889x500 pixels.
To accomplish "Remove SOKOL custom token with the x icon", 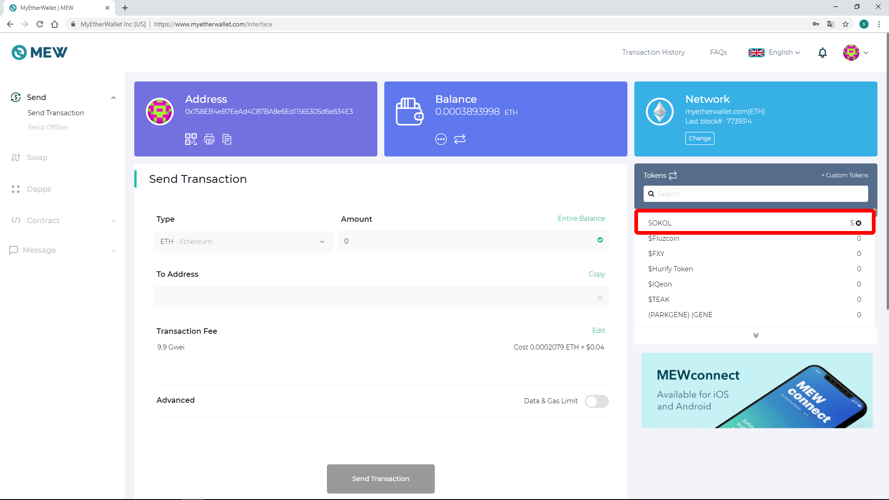I will pyautogui.click(x=858, y=223).
